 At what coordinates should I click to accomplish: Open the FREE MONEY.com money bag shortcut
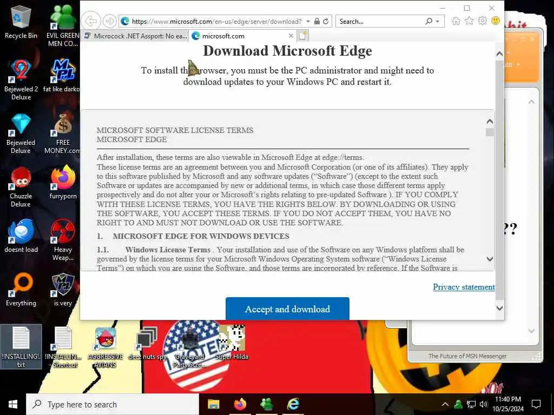pos(62,133)
